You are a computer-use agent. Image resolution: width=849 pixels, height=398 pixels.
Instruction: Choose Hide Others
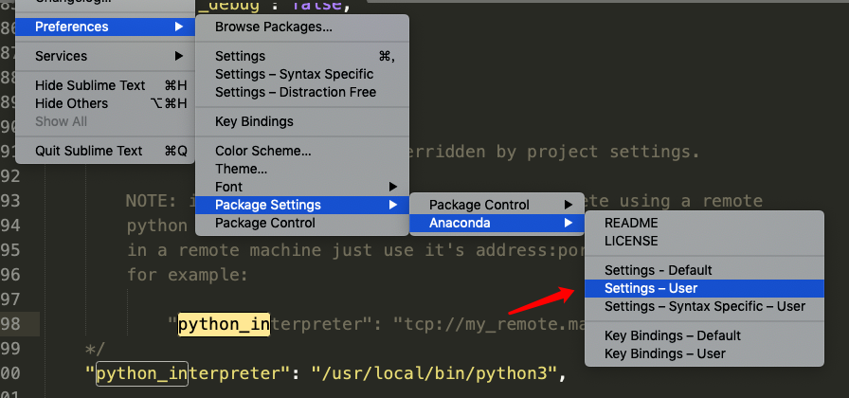(105, 103)
